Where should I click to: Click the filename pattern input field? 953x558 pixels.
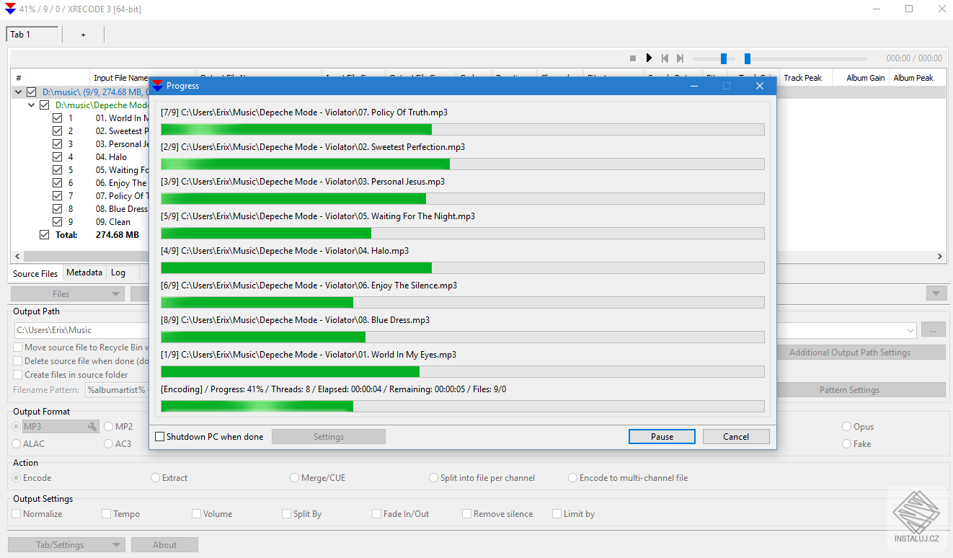tap(118, 390)
